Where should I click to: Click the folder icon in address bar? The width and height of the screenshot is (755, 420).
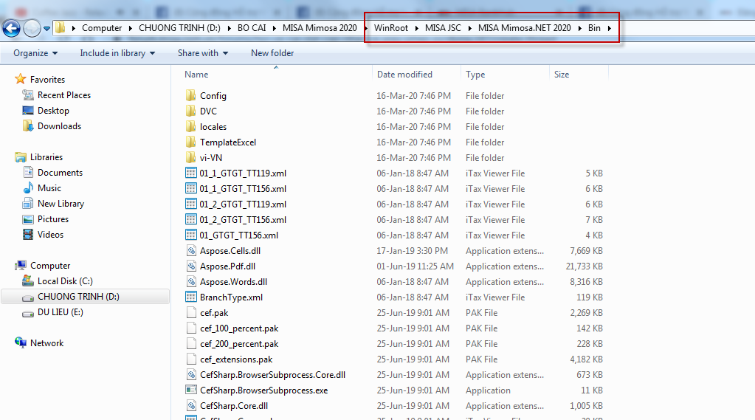pos(61,28)
